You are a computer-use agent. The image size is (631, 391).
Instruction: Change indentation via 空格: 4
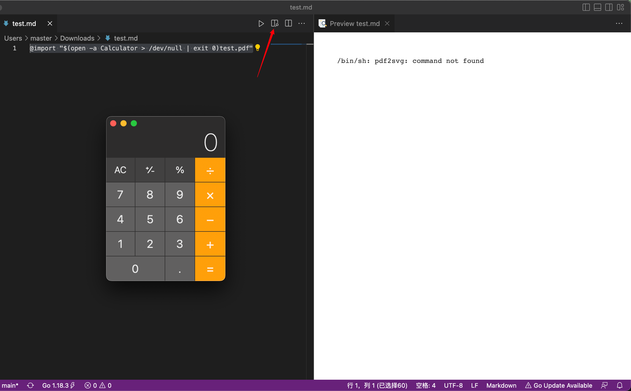pyautogui.click(x=426, y=385)
